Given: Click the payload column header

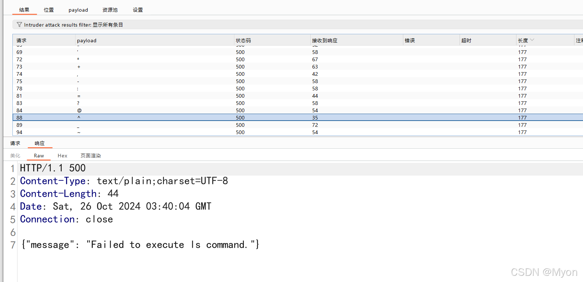Looking at the screenshot, I should (x=87, y=40).
